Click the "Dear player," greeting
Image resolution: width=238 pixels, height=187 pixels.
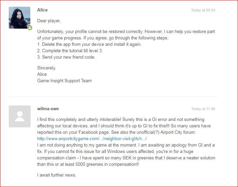(x=49, y=21)
